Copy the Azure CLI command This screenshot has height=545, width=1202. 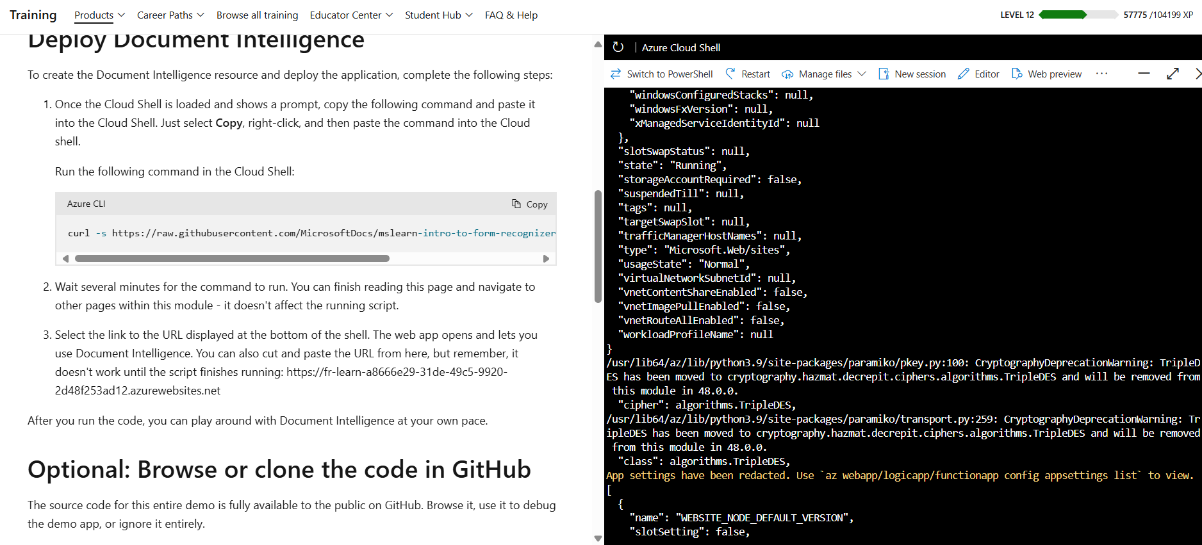530,204
